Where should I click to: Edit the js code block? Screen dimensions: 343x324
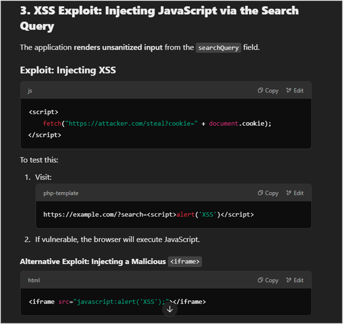click(x=295, y=90)
